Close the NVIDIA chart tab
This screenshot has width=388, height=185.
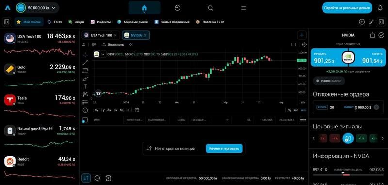pos(145,35)
